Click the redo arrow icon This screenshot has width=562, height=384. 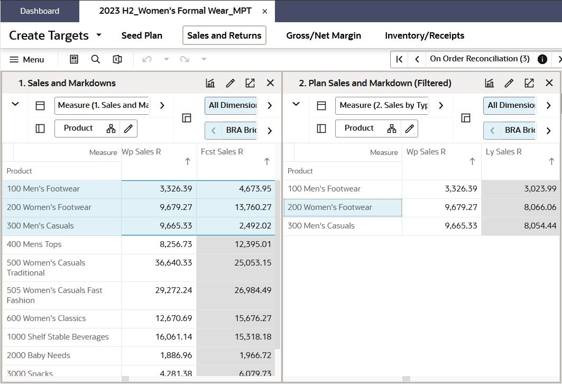coord(185,59)
